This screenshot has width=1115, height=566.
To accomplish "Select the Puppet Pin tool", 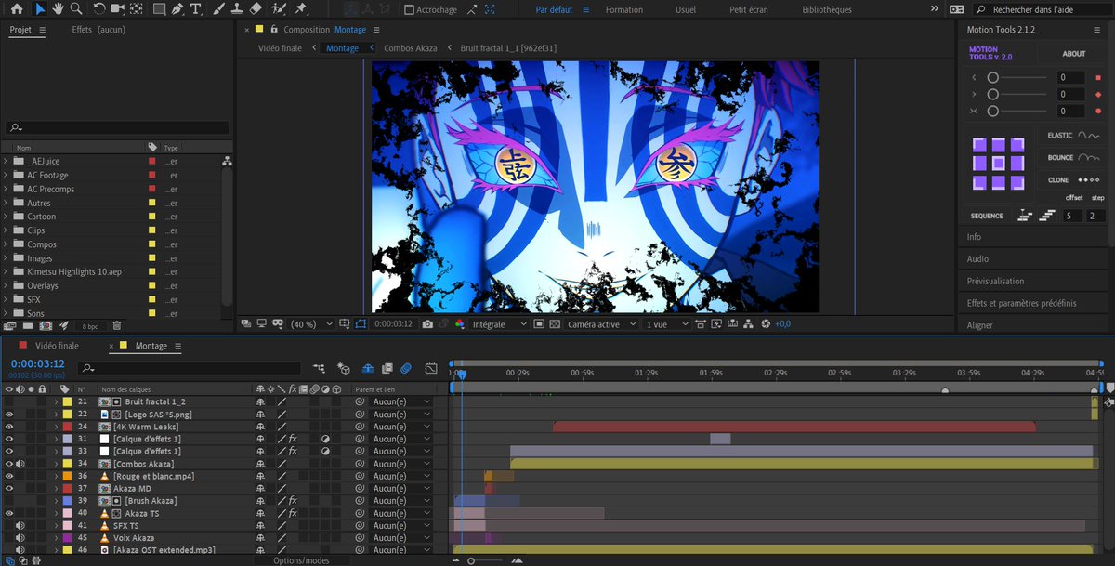I will click(x=301, y=9).
